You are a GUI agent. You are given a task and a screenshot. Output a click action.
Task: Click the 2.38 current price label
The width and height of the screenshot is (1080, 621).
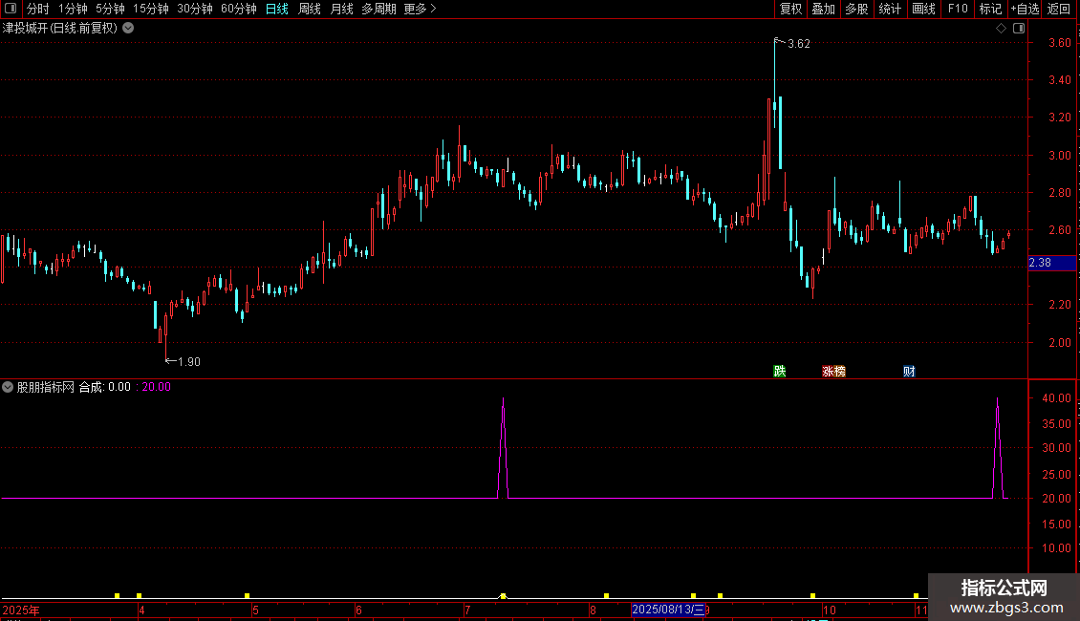(x=1051, y=263)
